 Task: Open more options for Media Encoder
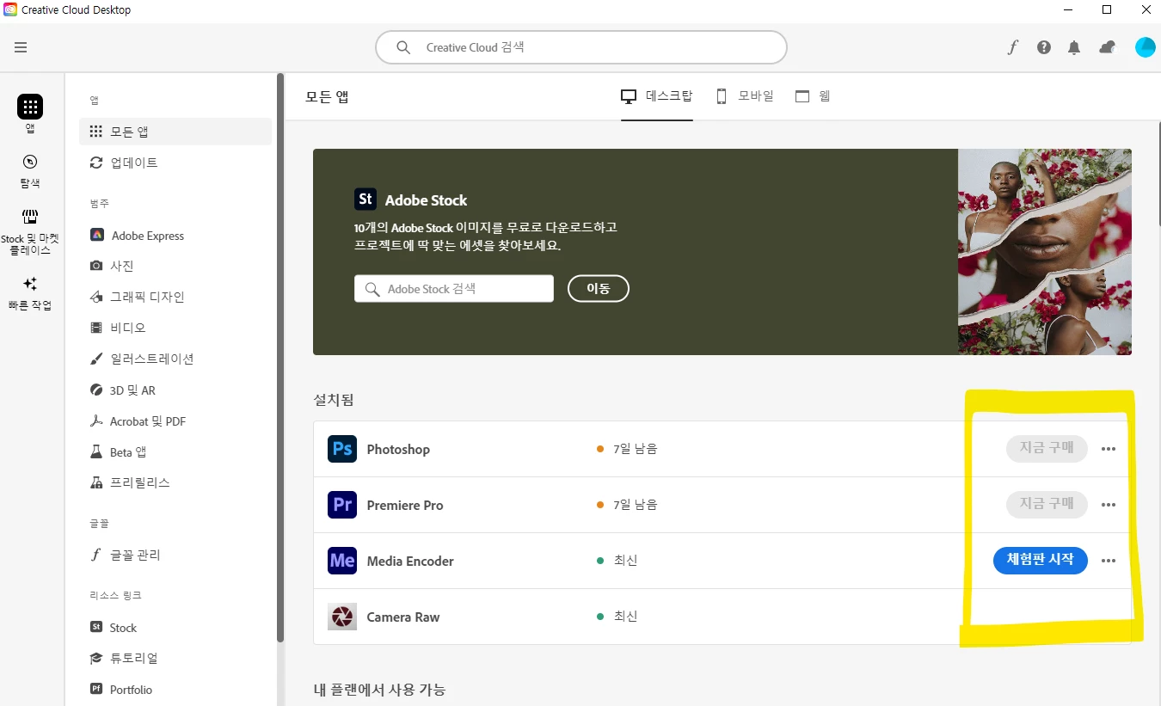click(1109, 561)
